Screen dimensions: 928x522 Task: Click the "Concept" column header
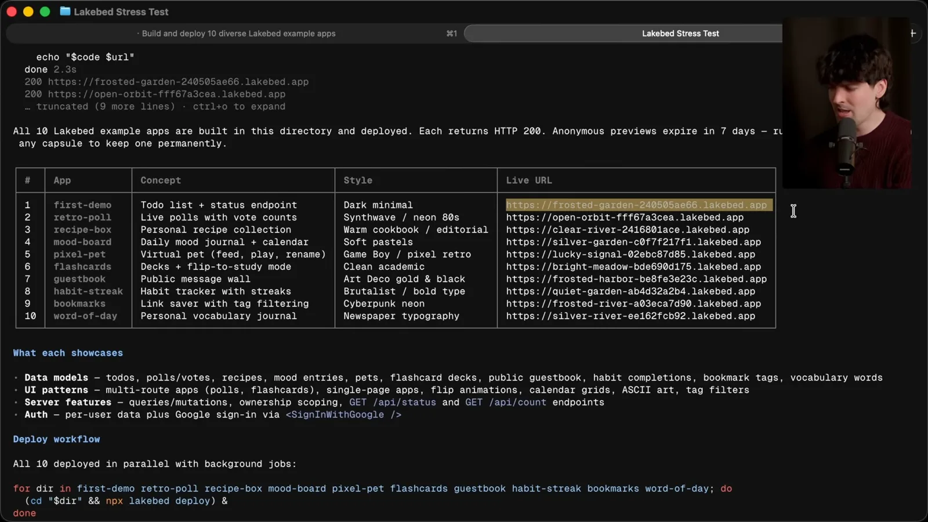pos(161,180)
